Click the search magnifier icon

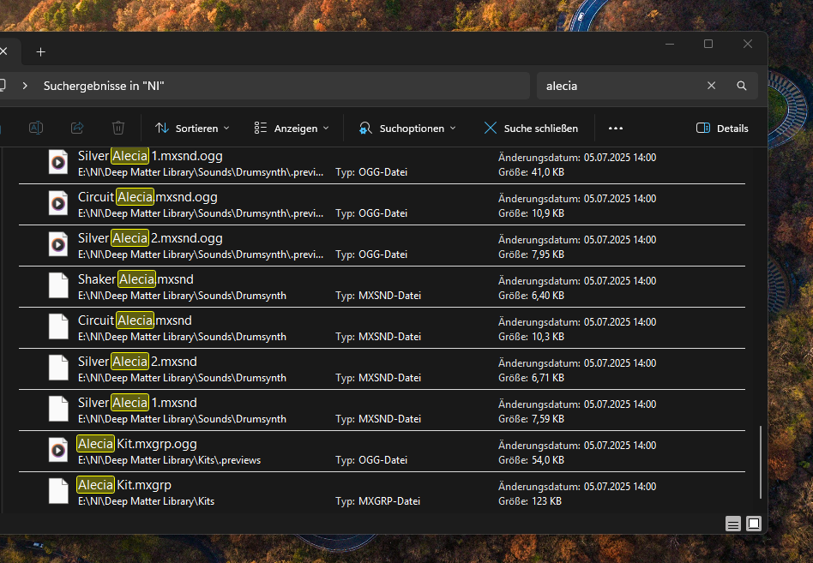click(742, 86)
